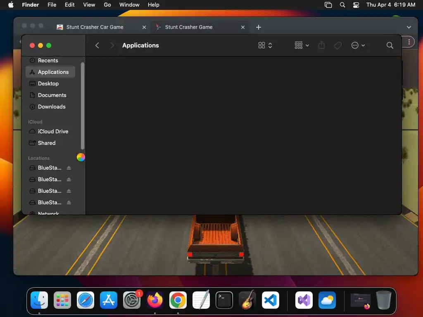Open a new browser tab with plus

[x=259, y=27]
